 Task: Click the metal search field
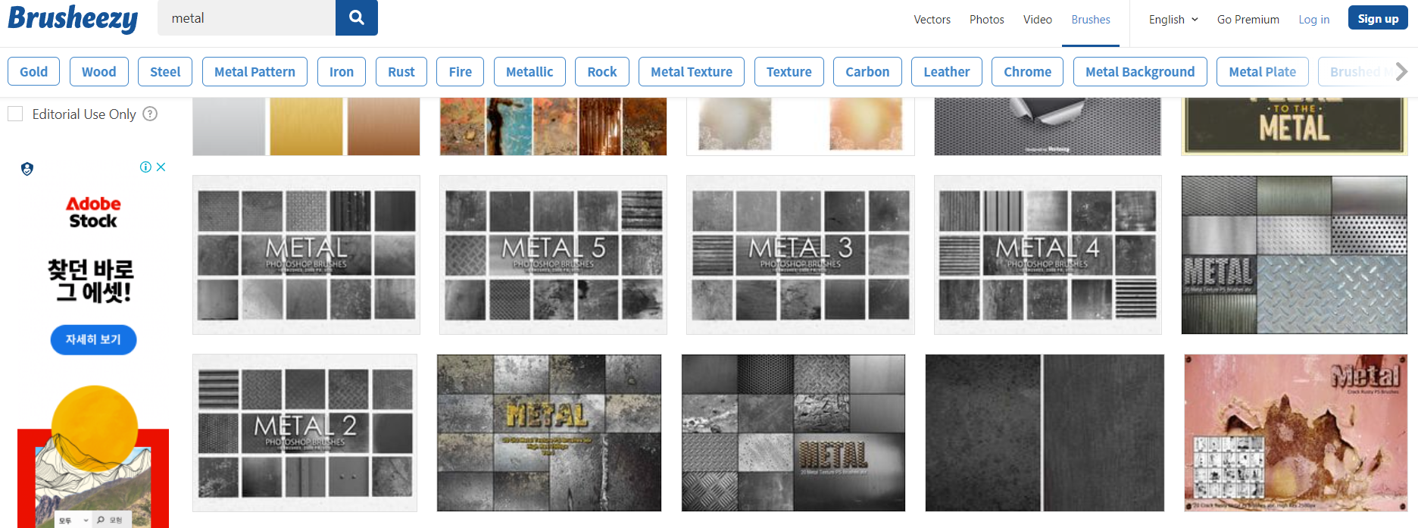pyautogui.click(x=246, y=17)
